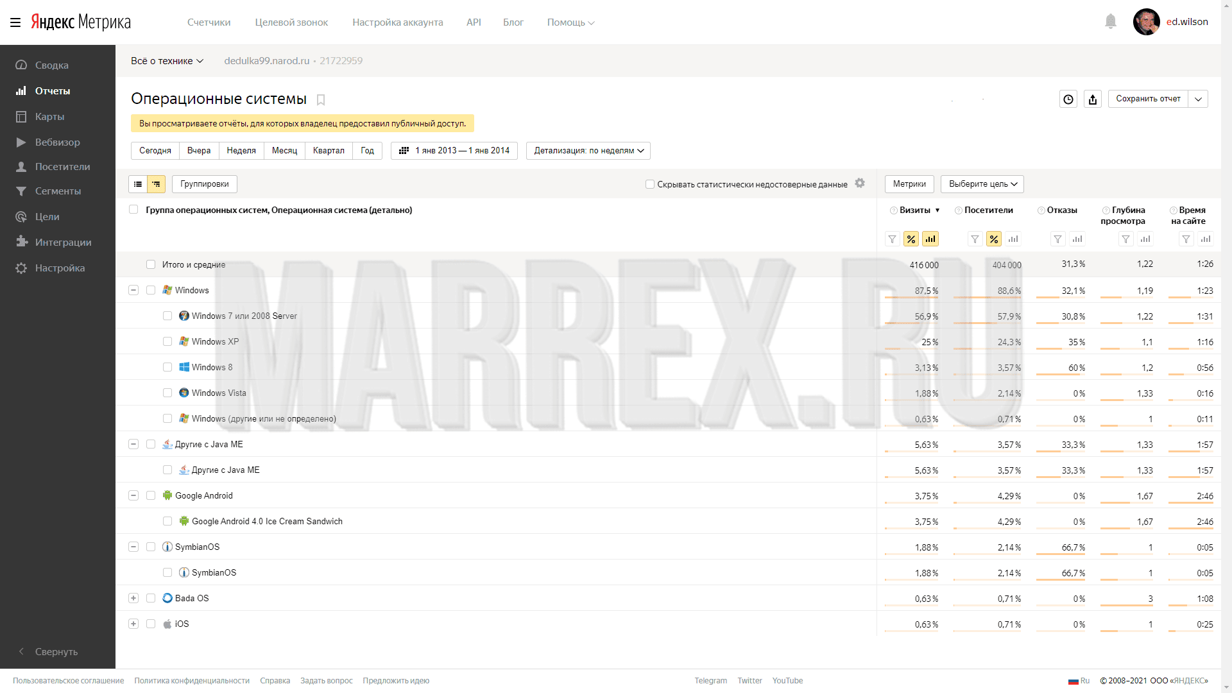Open the Всё о технике counter dropdown
Screen dimensions: 1232x693
tap(167, 61)
